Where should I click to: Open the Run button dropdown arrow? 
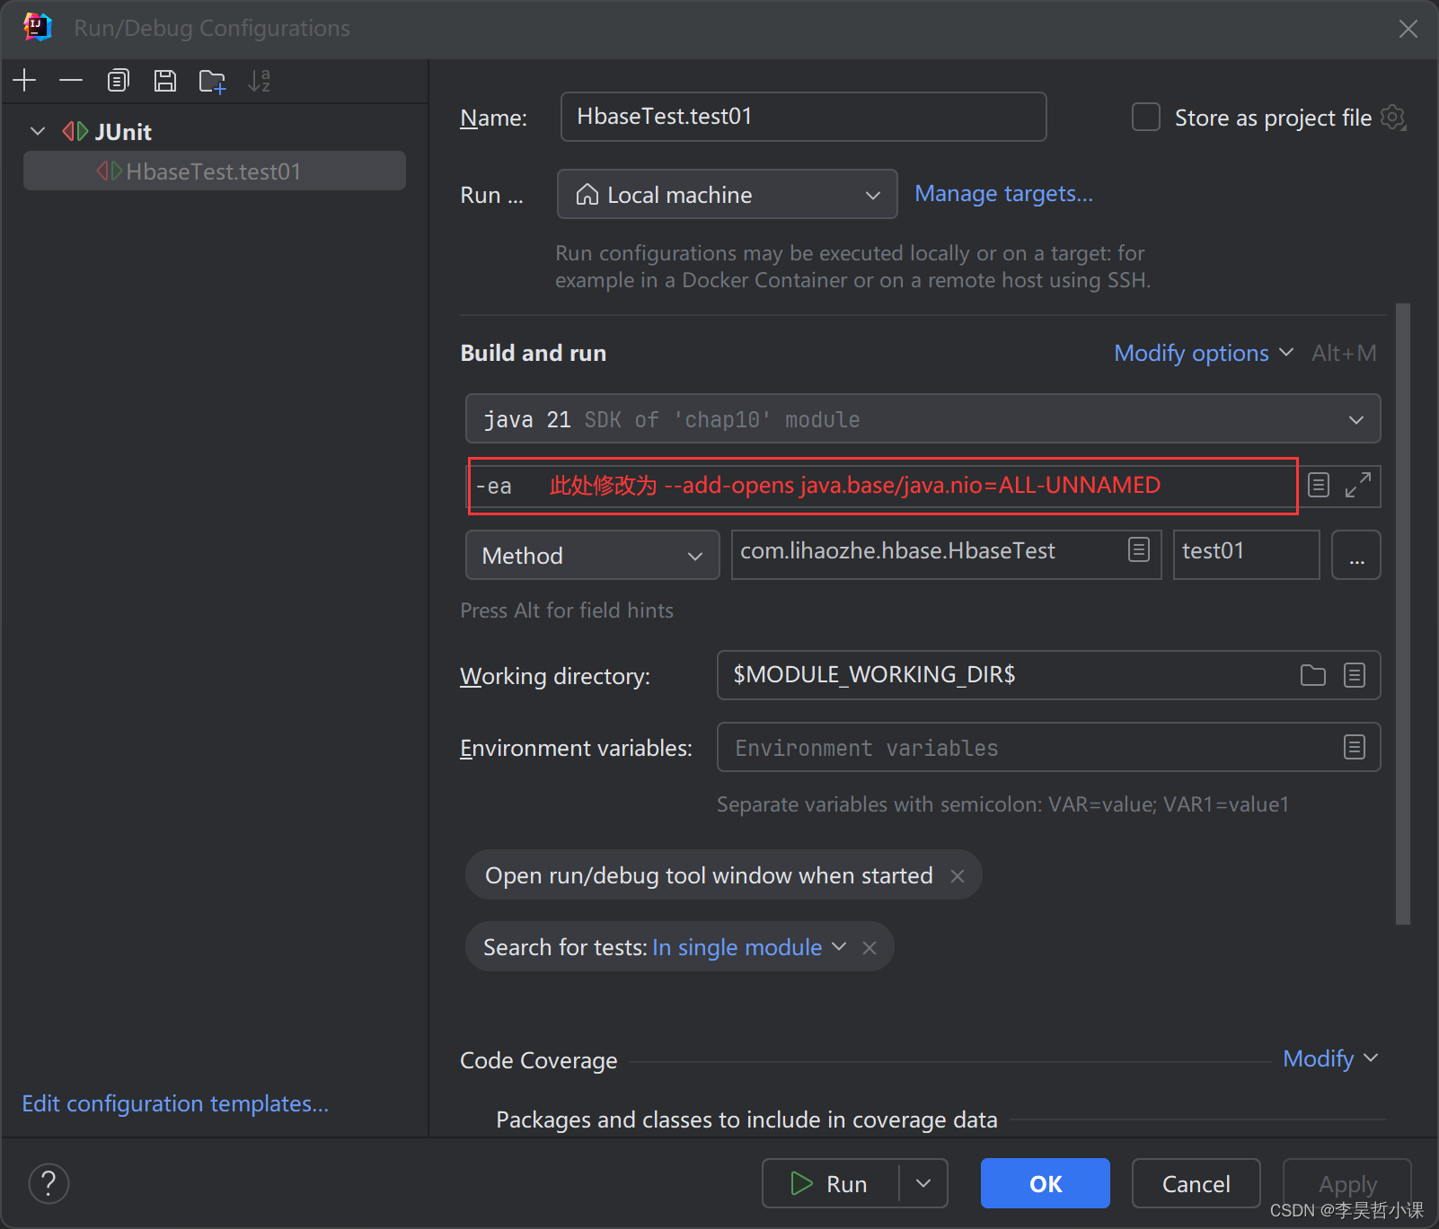point(923,1183)
